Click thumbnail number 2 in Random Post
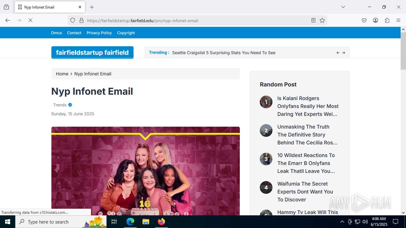Screen dimensions: 406x228 tap(266, 130)
